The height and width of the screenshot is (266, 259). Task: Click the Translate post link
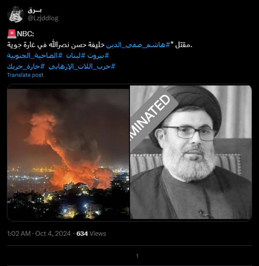tap(25, 75)
